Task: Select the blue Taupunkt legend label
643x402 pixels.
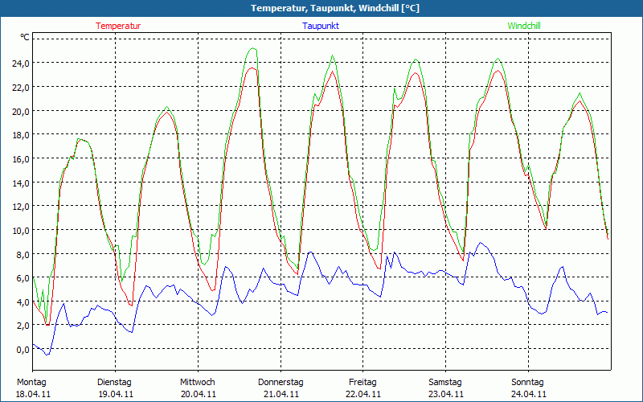Action: tap(321, 26)
